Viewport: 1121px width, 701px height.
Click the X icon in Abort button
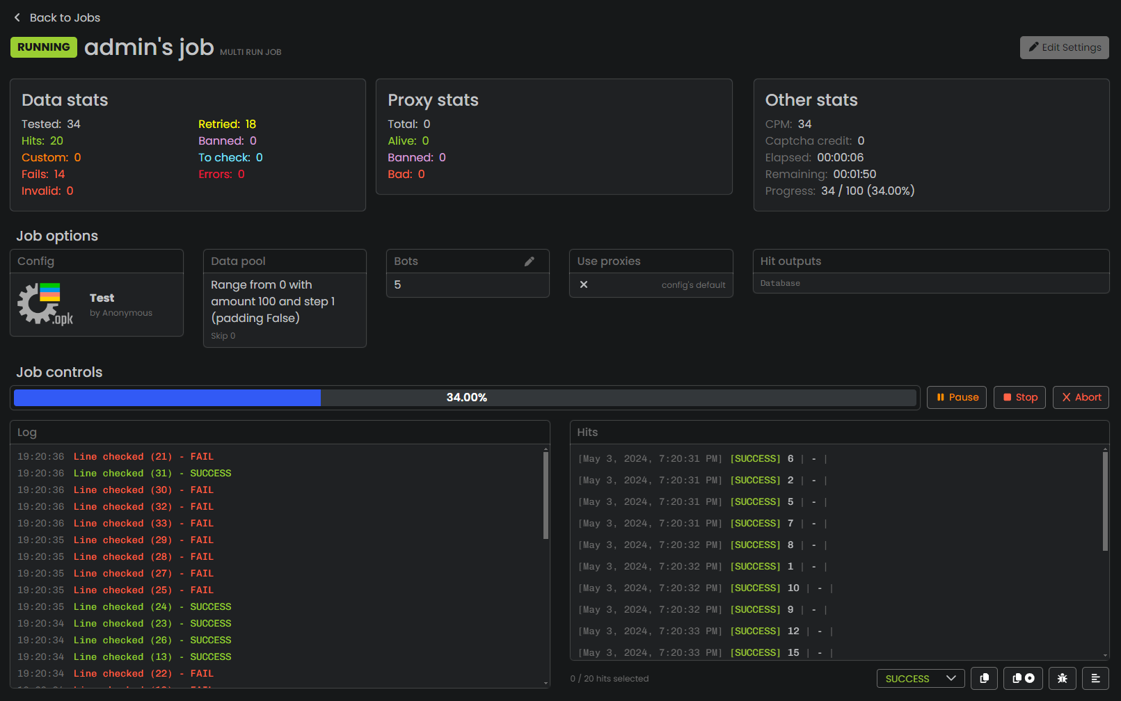[x=1066, y=397]
